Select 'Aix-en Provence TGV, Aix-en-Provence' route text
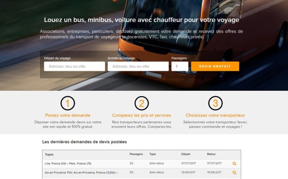Screen dimensions: 288x179 [81, 173]
